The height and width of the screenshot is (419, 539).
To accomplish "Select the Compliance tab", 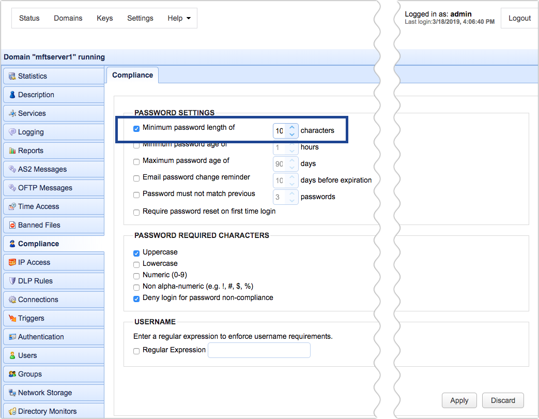I will (x=132, y=75).
